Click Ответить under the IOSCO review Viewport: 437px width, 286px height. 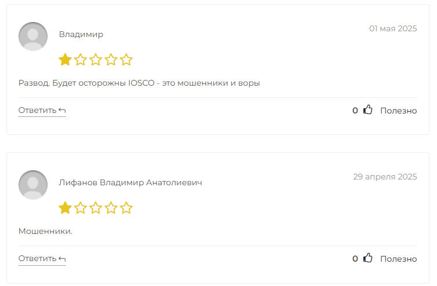pos(37,110)
